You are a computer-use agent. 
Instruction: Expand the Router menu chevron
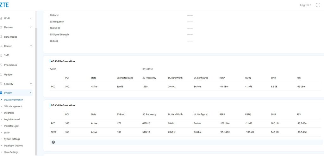[31, 46]
